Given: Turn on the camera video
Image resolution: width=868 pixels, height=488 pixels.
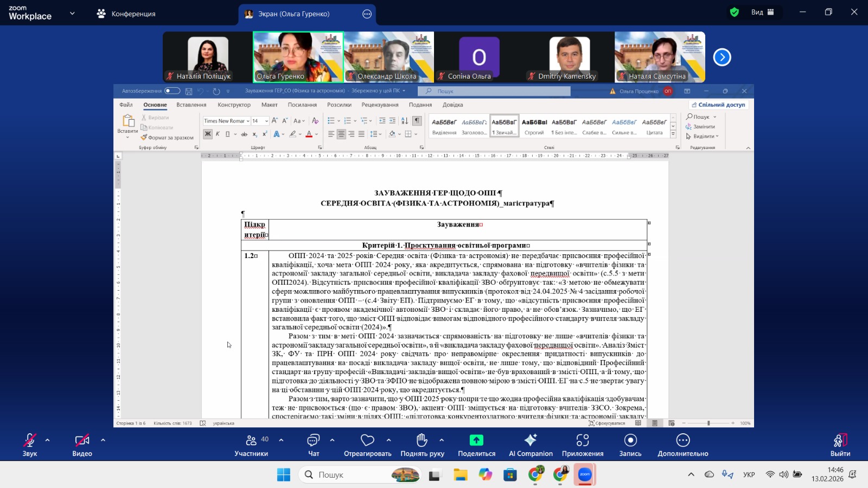Looking at the screenshot, I should [82, 445].
